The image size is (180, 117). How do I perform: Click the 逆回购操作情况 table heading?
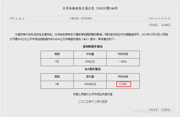(93, 47)
